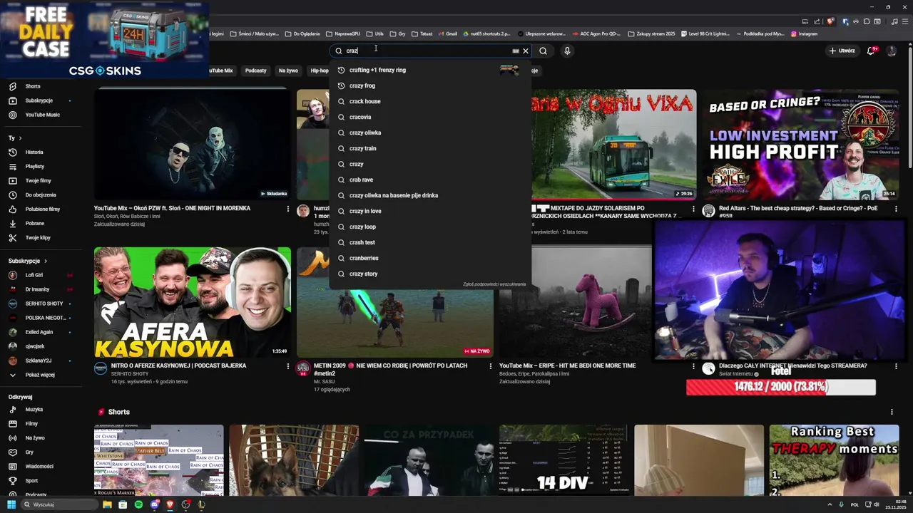Expand the Subskrypcje section header
Viewport: 913px width, 513px height.
tap(28, 261)
